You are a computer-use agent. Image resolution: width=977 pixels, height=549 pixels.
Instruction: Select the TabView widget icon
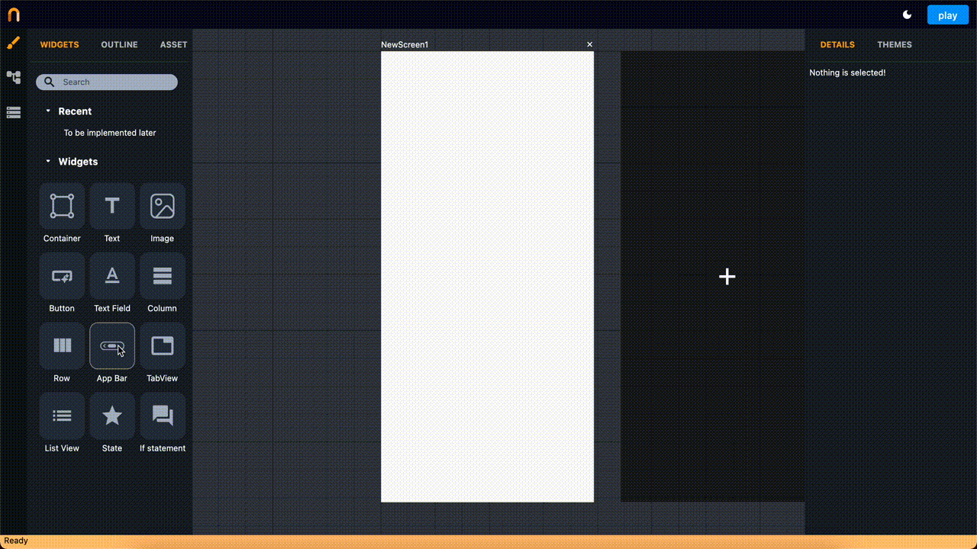tap(163, 345)
